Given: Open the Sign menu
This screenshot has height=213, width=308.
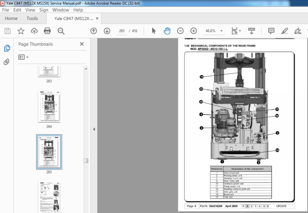Looking at the screenshot, I should (44, 10).
